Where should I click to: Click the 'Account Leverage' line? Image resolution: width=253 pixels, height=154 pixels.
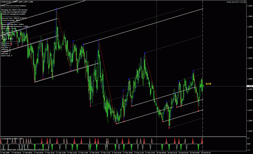tap(11, 21)
